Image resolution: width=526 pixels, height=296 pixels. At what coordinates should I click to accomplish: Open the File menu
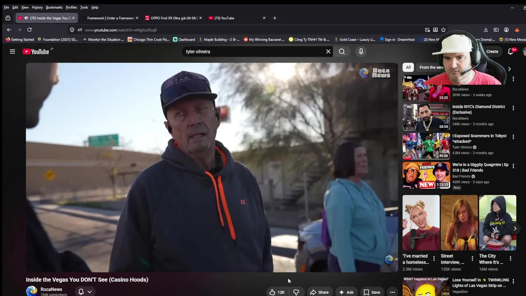pyautogui.click(x=6, y=7)
